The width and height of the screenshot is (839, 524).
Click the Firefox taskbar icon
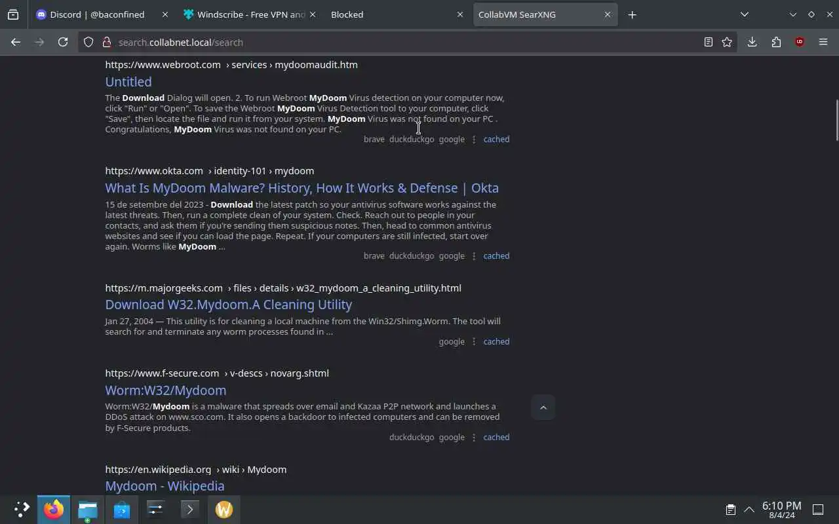54,509
